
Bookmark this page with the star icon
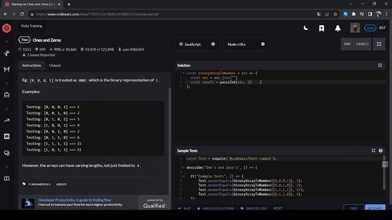[x=335, y=14]
